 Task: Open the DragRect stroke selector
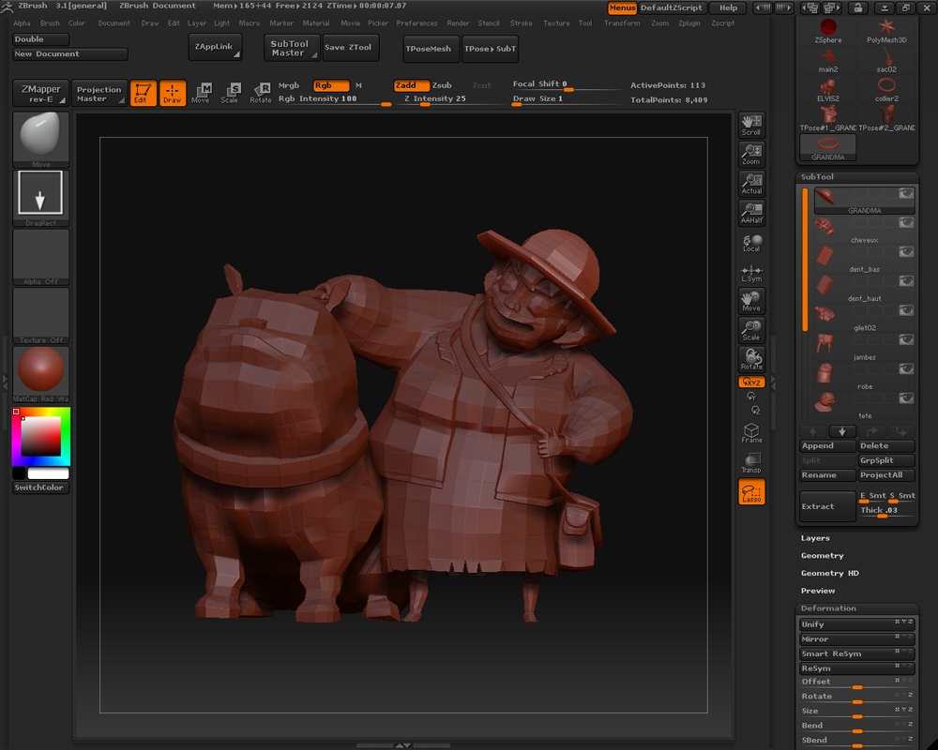pyautogui.click(x=40, y=198)
